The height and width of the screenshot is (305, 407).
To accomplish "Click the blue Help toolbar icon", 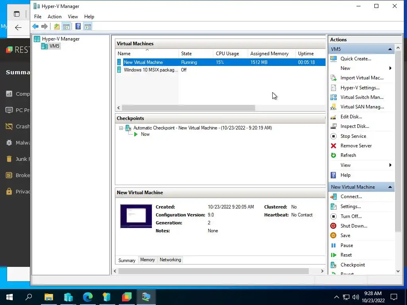I will click(78, 27).
